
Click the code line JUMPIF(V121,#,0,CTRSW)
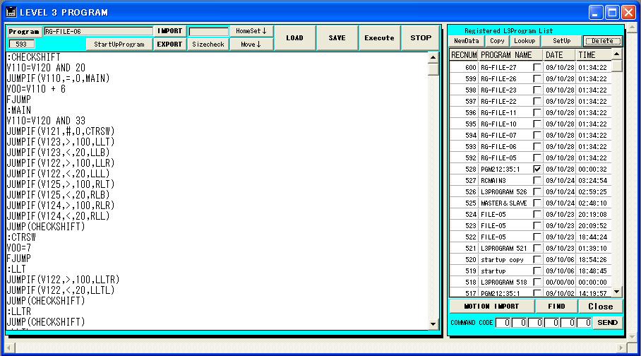pos(61,131)
